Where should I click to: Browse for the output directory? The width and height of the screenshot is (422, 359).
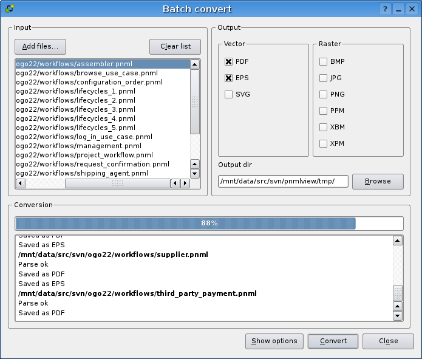click(378, 182)
